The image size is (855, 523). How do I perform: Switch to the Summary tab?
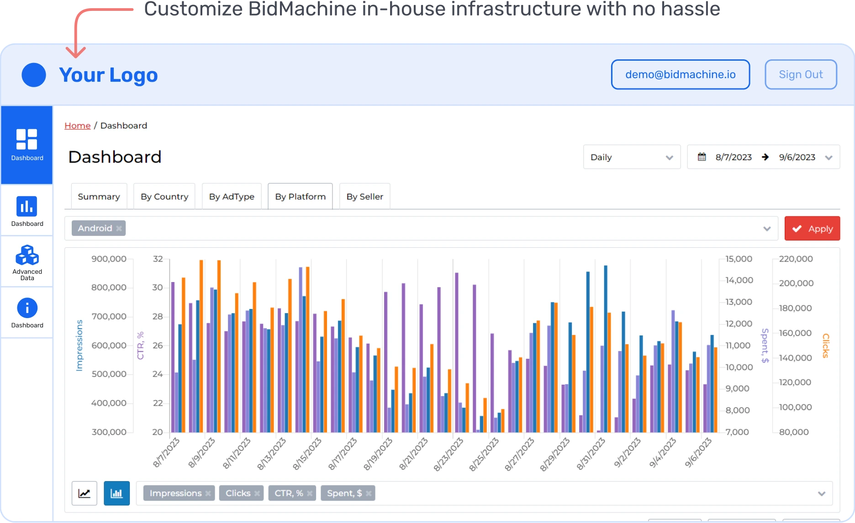[99, 196]
